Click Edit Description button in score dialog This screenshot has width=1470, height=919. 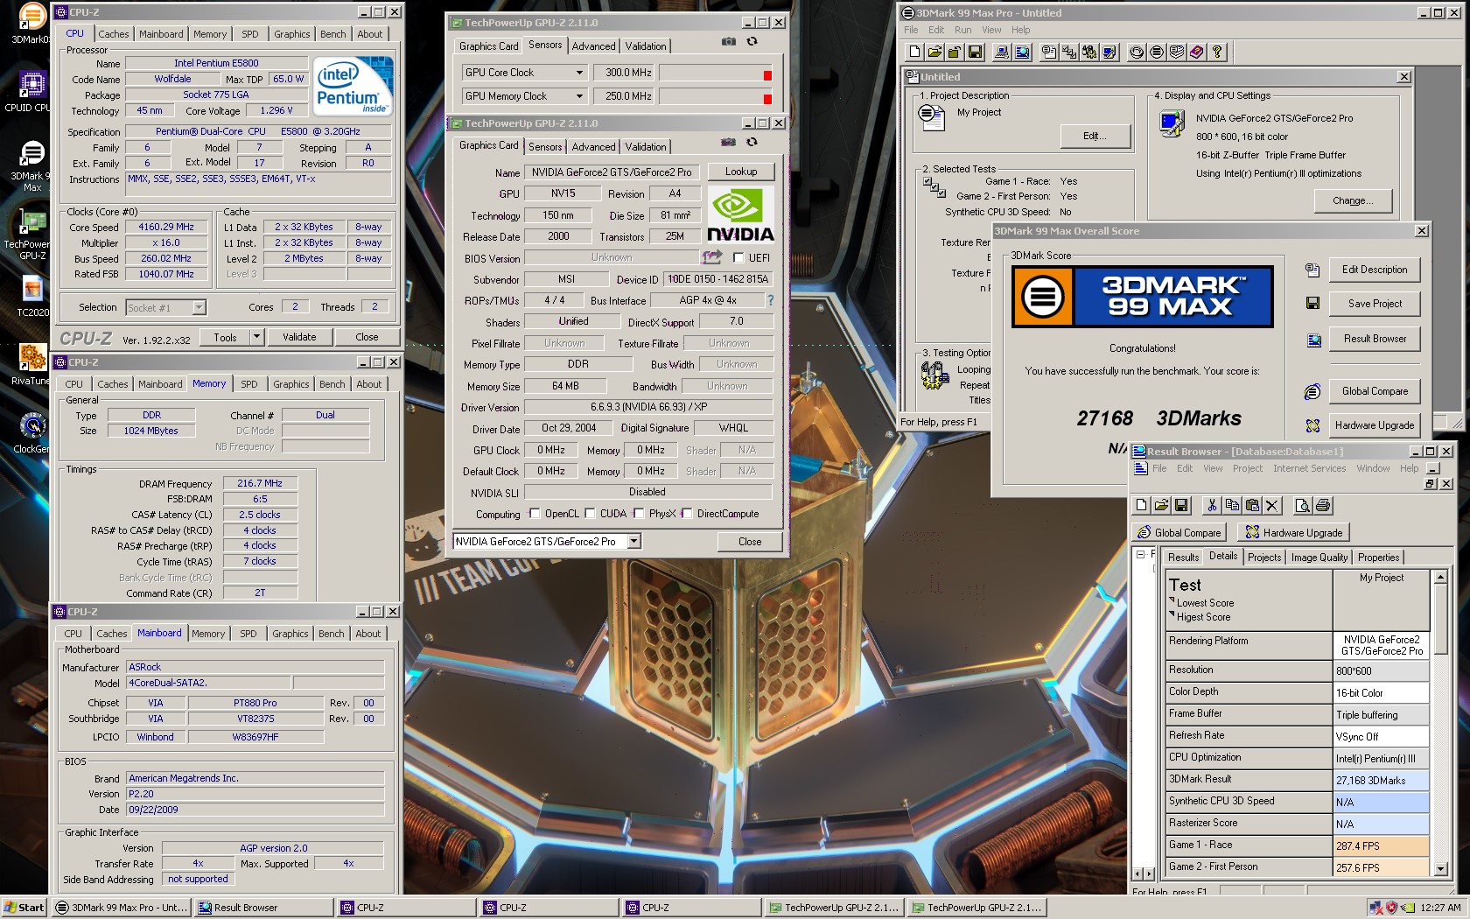[1375, 270]
